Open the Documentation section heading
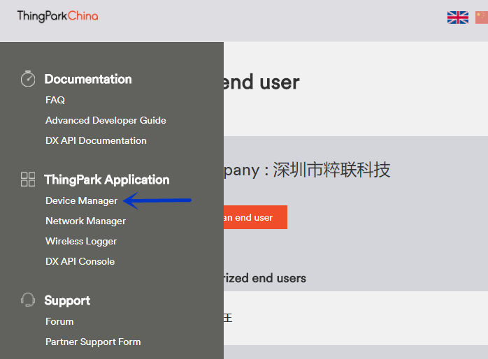This screenshot has width=488, height=359. coord(88,79)
